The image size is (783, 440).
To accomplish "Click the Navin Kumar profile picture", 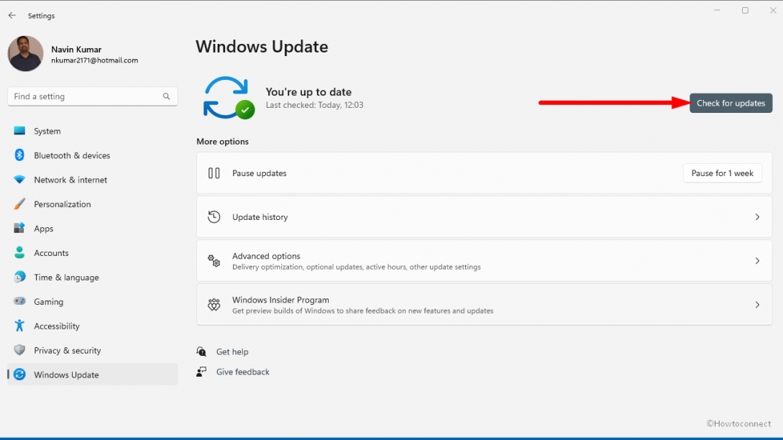I will click(x=25, y=53).
